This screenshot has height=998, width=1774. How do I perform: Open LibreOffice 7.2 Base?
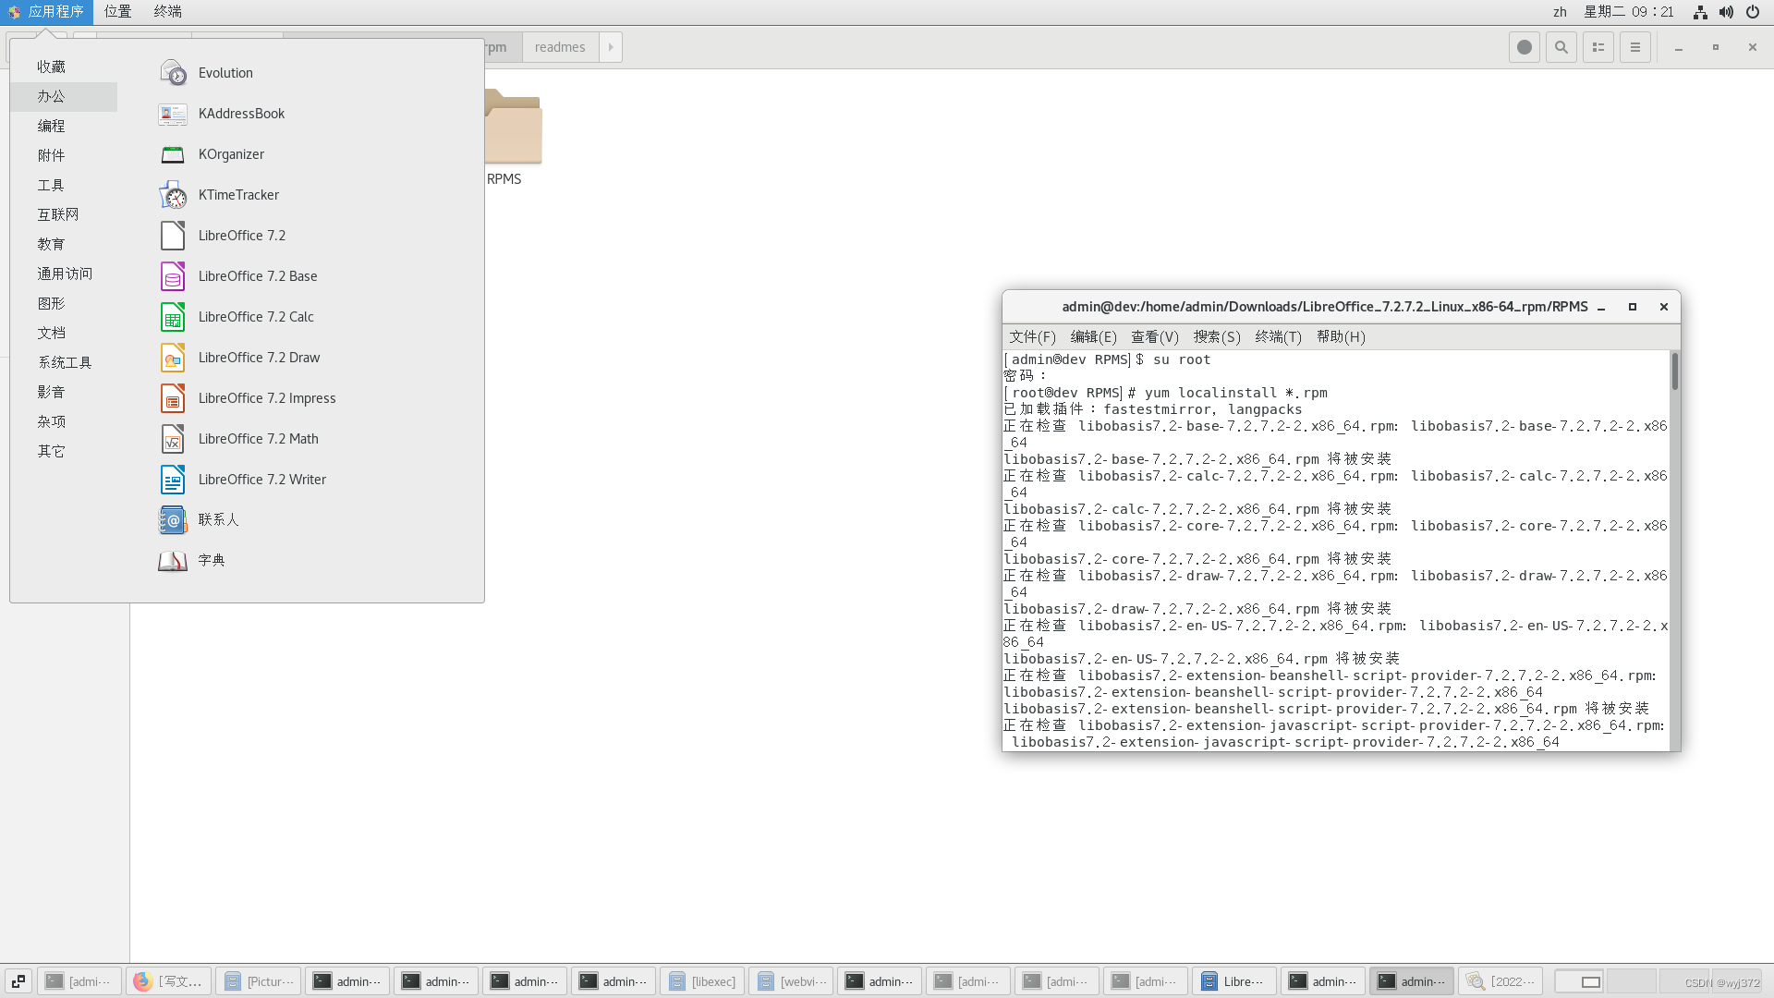tap(257, 275)
